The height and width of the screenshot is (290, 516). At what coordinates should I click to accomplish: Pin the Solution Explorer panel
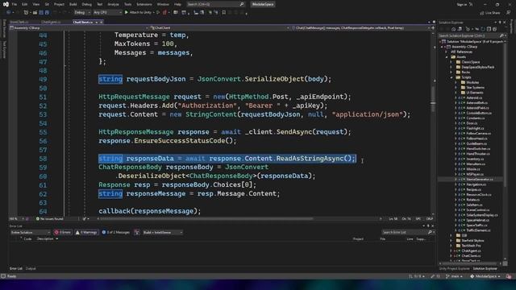tap(500, 23)
